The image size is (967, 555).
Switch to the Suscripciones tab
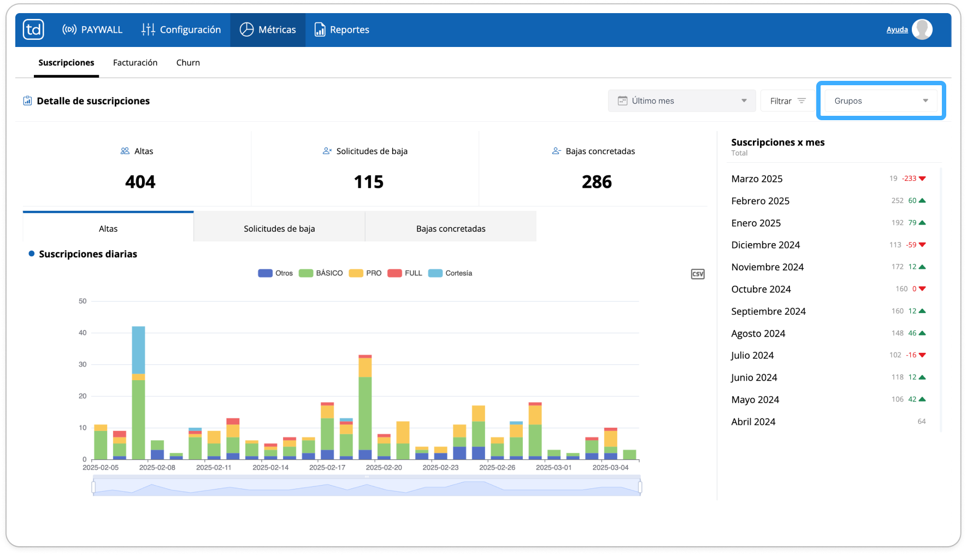coord(66,63)
